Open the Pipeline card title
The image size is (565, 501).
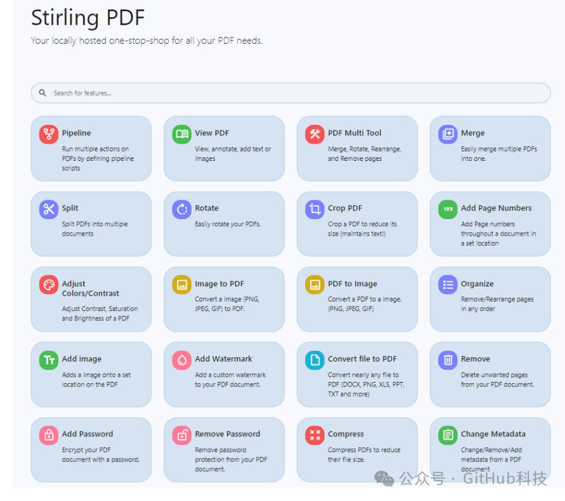point(76,133)
